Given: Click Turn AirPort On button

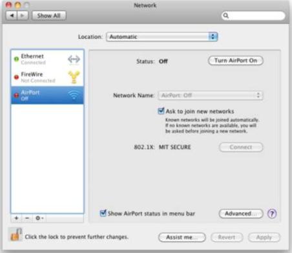Looking at the screenshot, I should point(236,61).
